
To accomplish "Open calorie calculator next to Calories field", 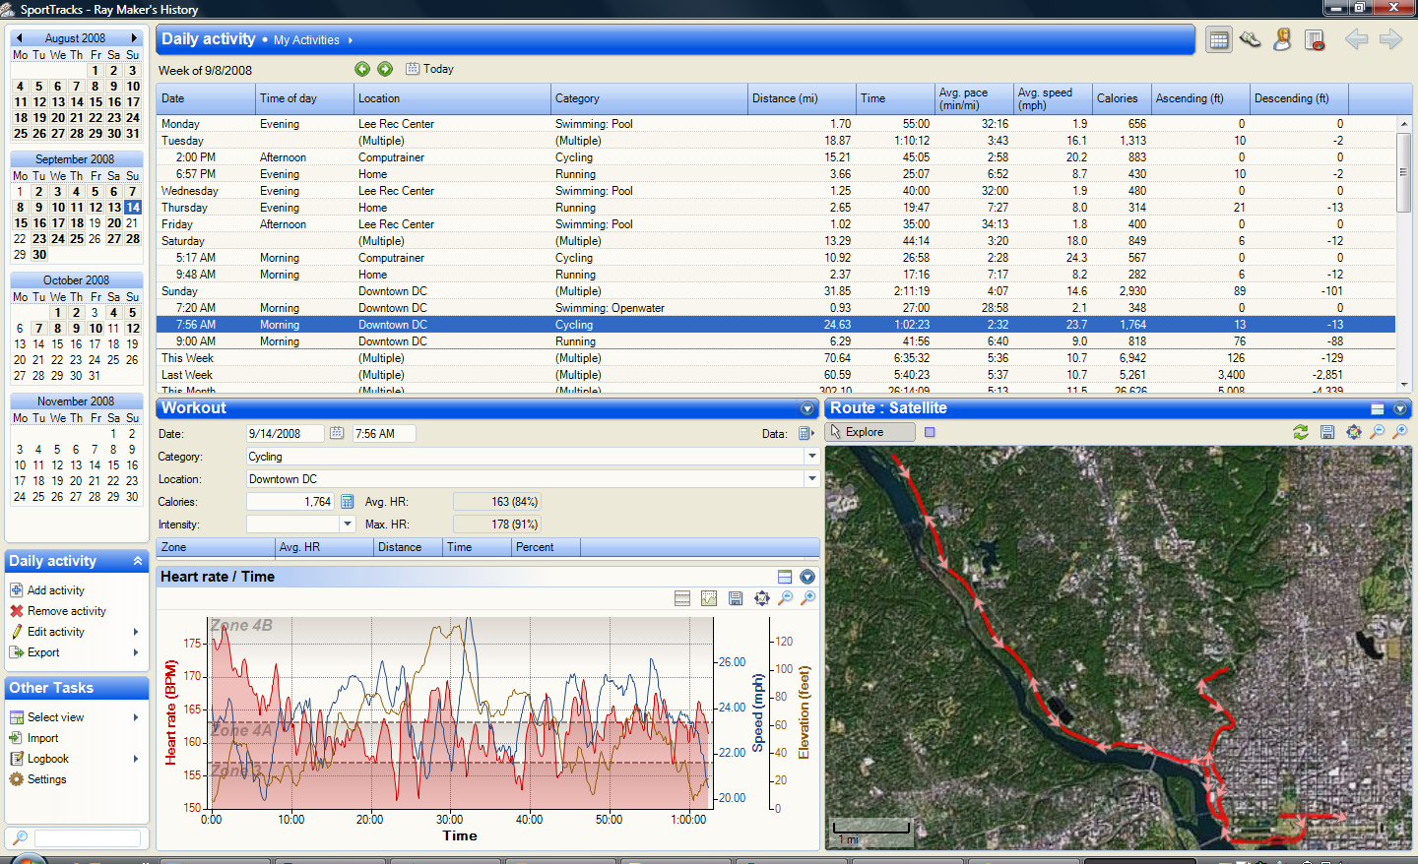I will 347,502.
